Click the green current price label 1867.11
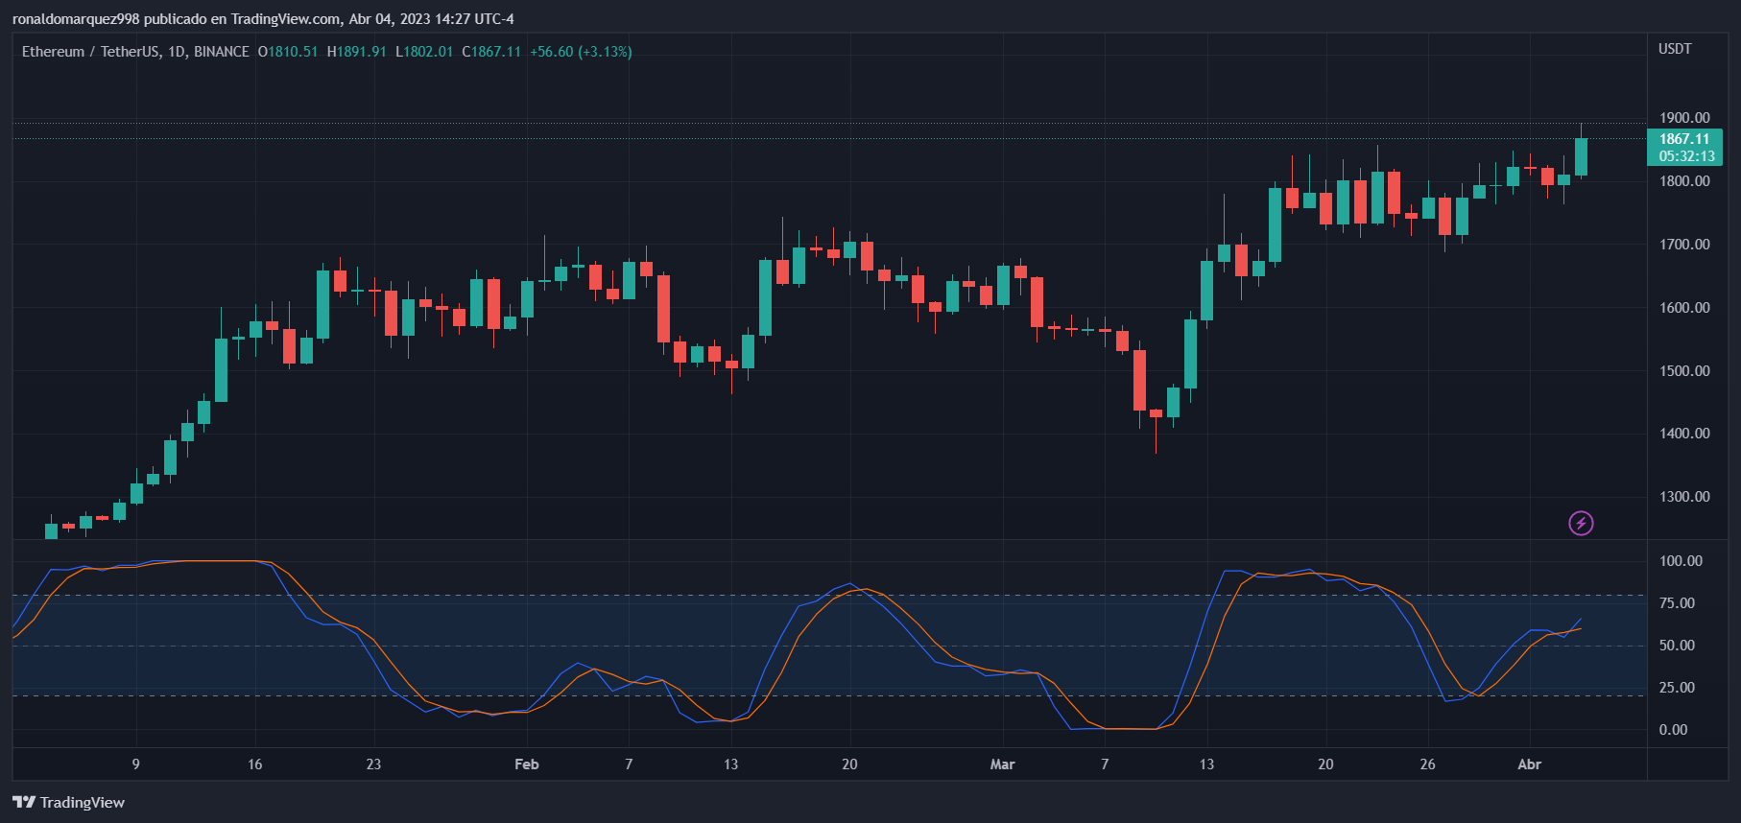1741x823 pixels. 1684,139
